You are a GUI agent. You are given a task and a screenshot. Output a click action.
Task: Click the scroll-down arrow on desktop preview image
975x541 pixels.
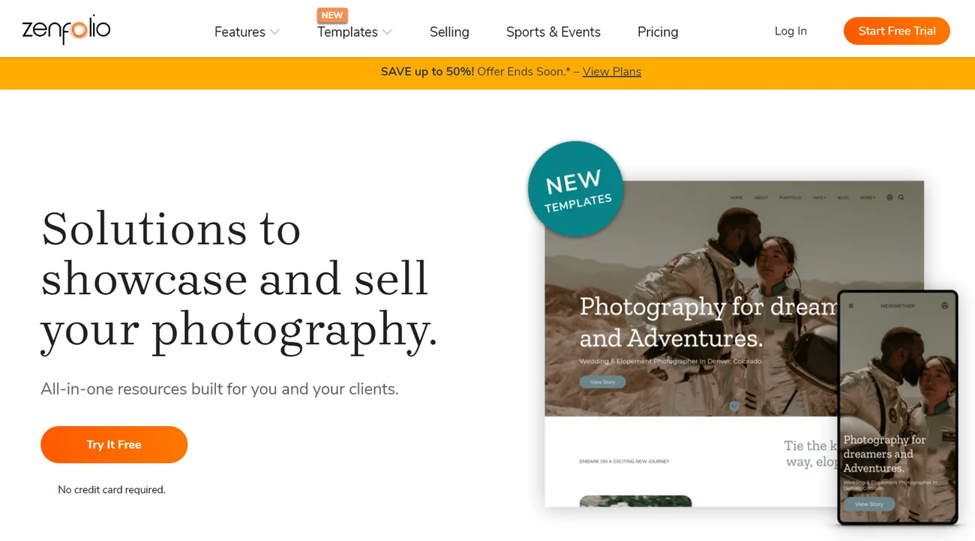pos(734,406)
